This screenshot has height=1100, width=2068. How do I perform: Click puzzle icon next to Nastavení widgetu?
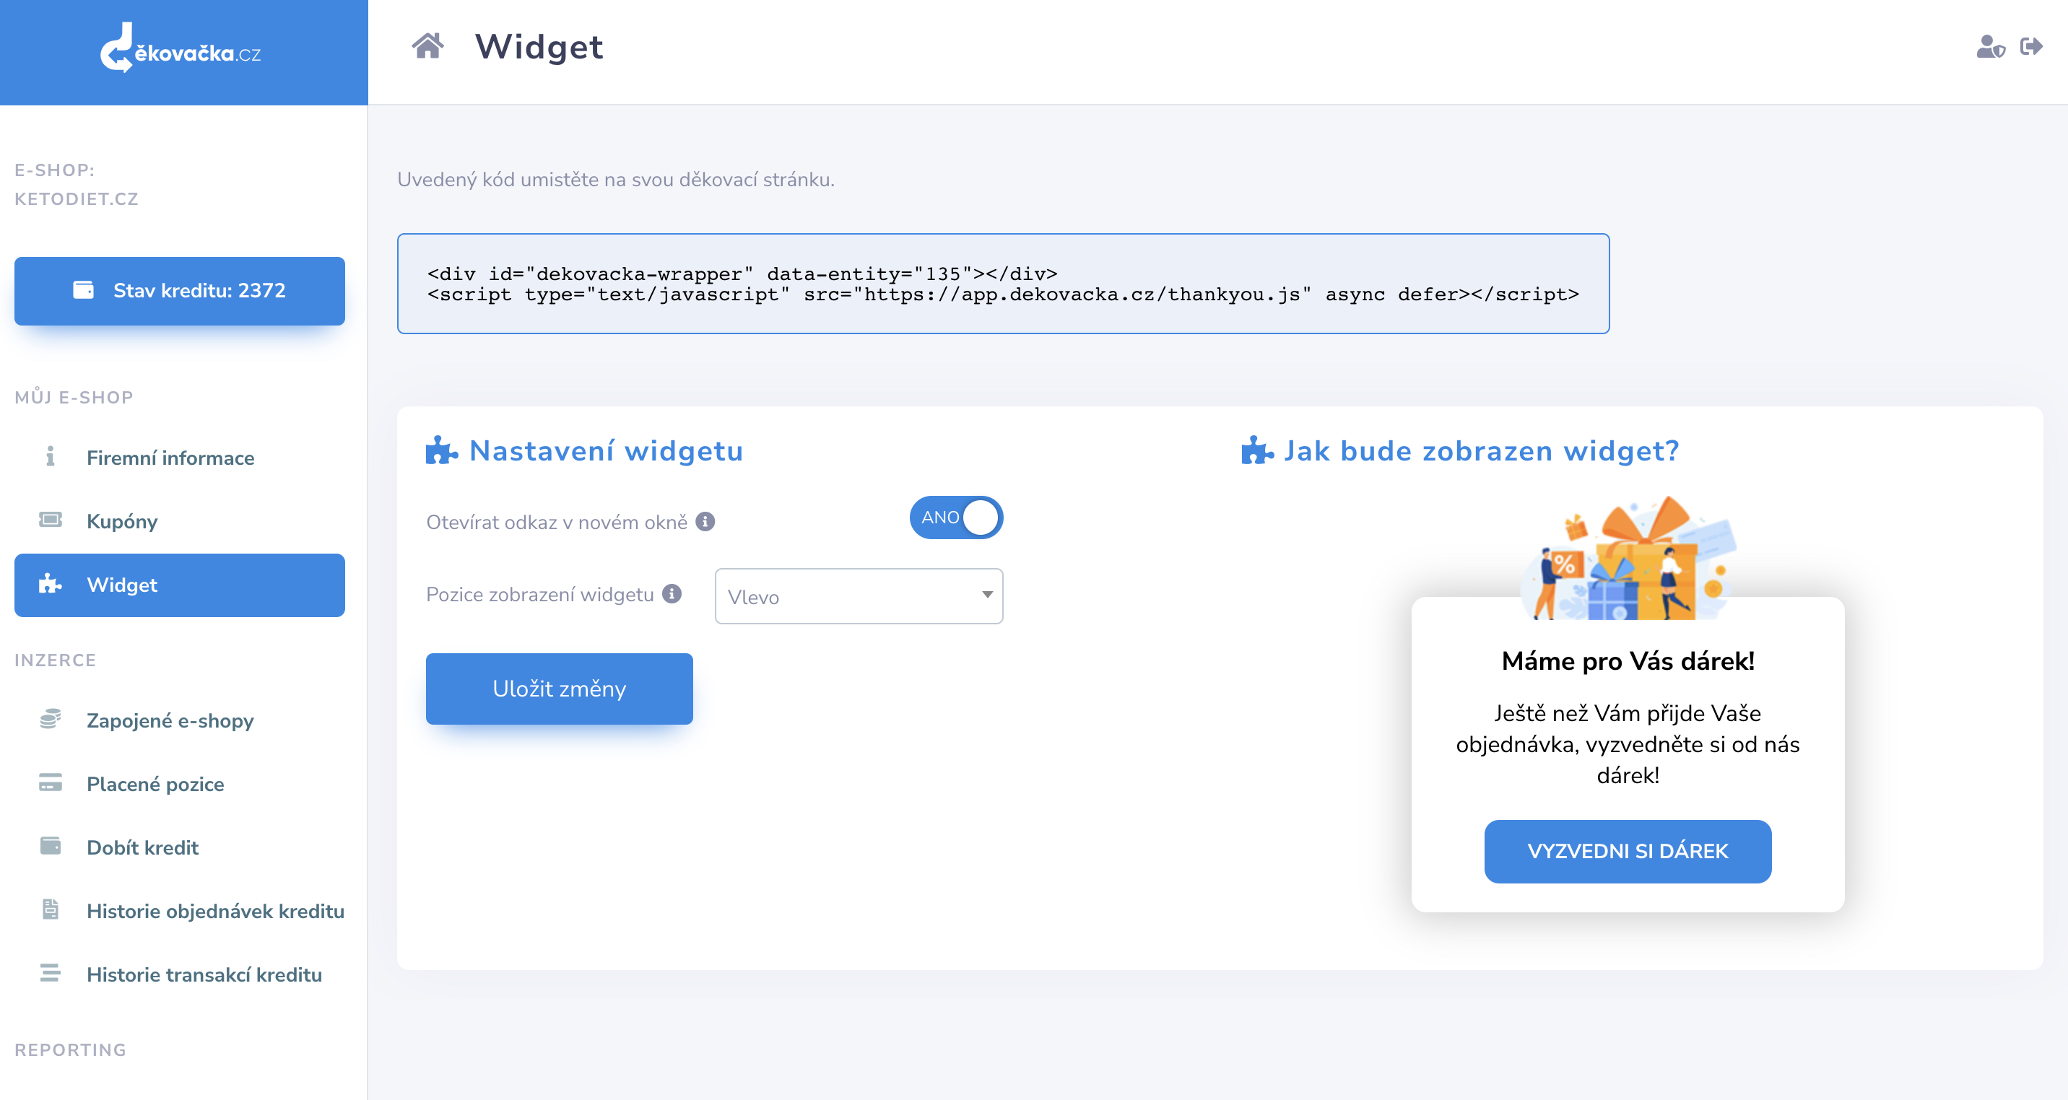click(x=441, y=450)
